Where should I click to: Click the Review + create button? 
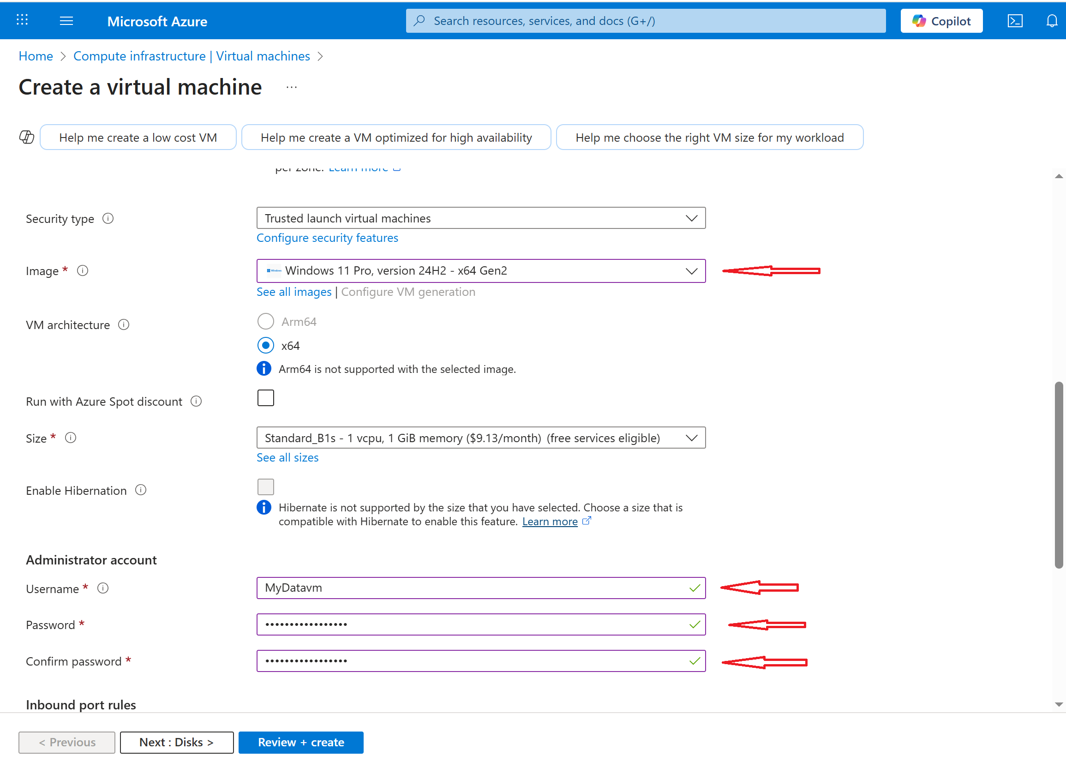pyautogui.click(x=301, y=742)
